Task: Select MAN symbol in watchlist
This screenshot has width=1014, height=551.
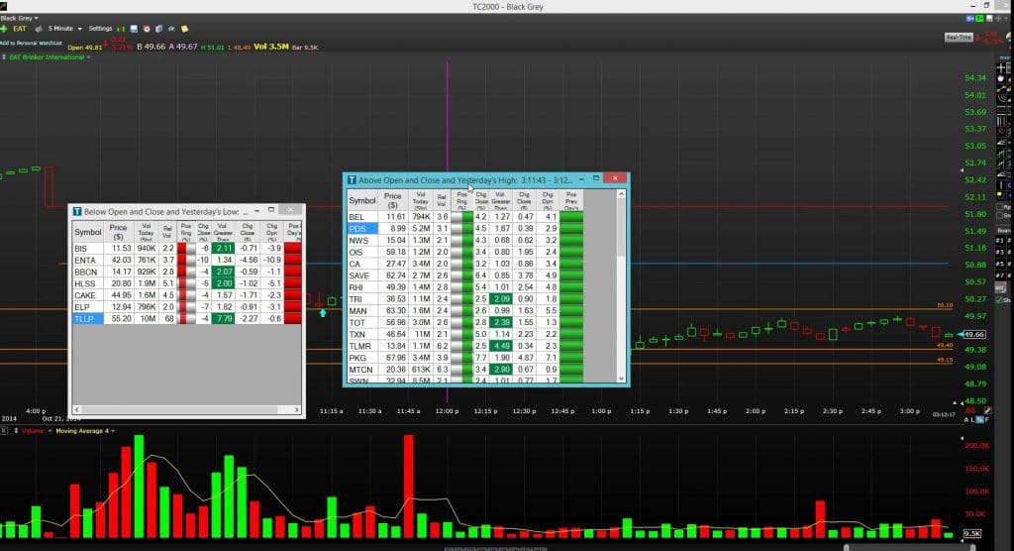Action: point(358,311)
